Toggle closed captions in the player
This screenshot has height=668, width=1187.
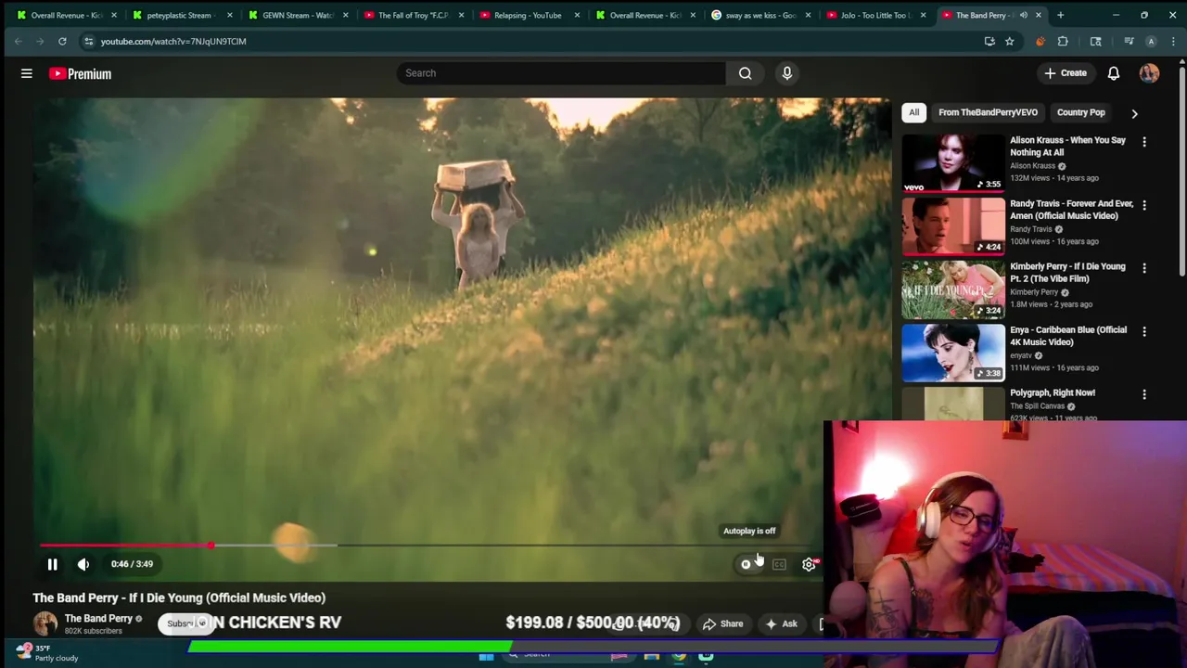tap(779, 564)
